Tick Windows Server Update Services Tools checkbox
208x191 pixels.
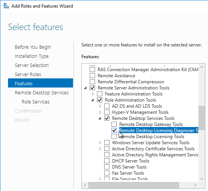coord(107,143)
